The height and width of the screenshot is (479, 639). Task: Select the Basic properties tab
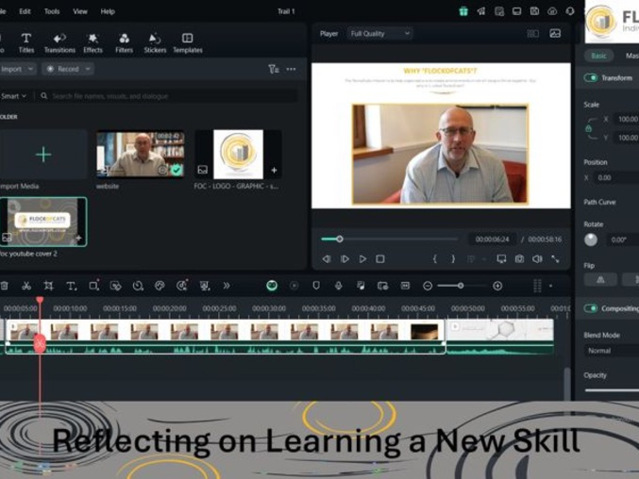(599, 55)
